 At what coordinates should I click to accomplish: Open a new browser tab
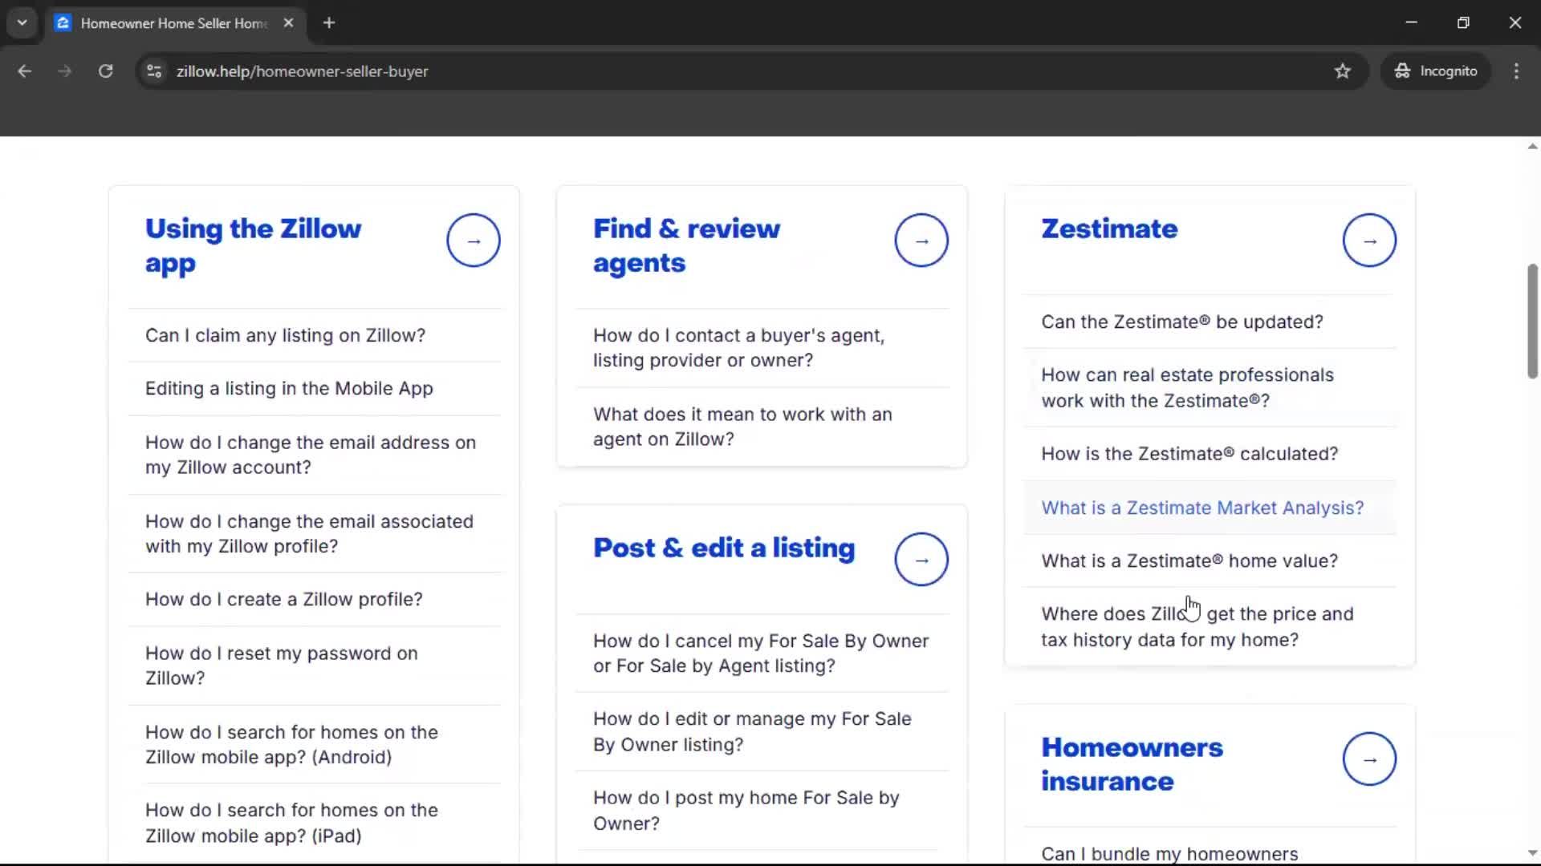328,22
